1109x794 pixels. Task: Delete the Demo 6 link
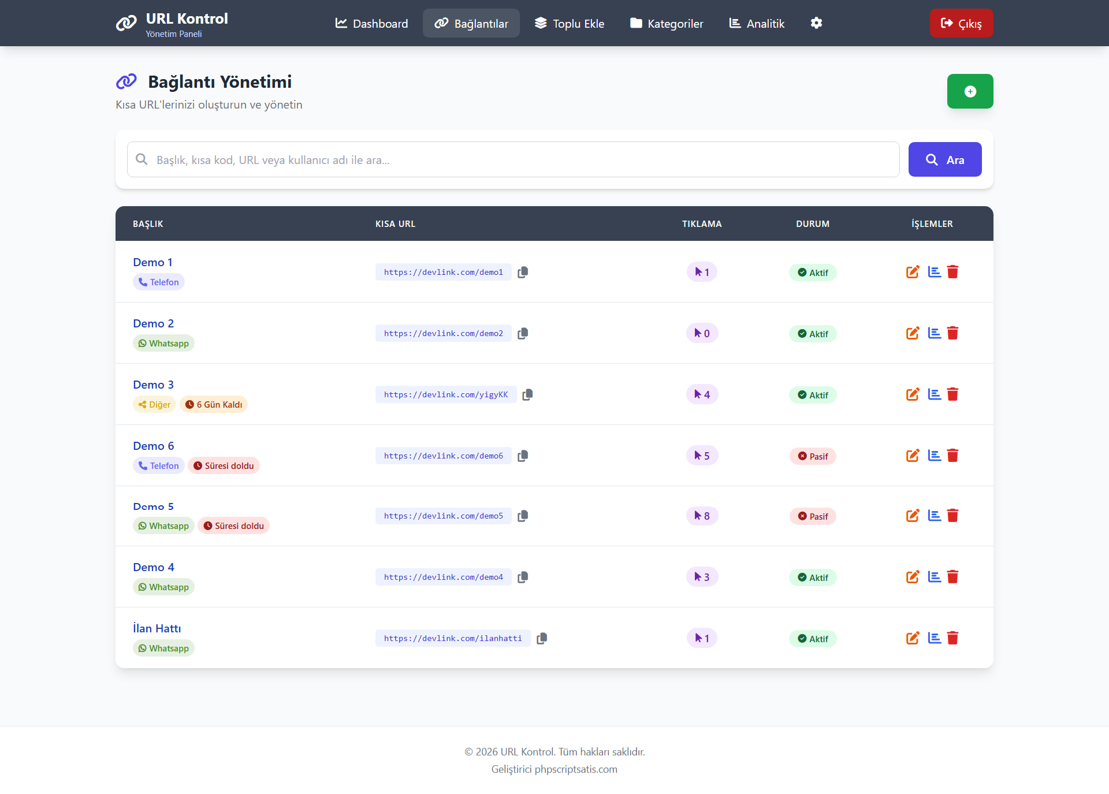(x=953, y=456)
